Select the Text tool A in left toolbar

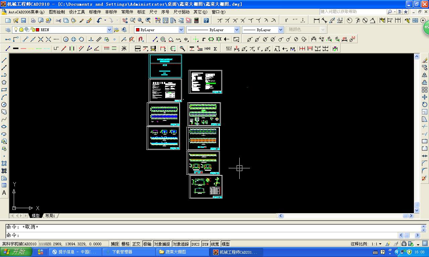pos(4,193)
